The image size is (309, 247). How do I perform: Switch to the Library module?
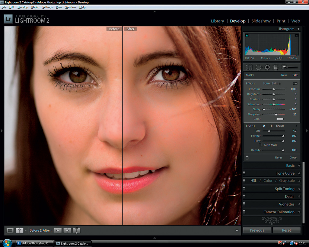point(217,21)
